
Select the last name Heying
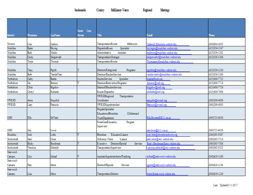54,48
